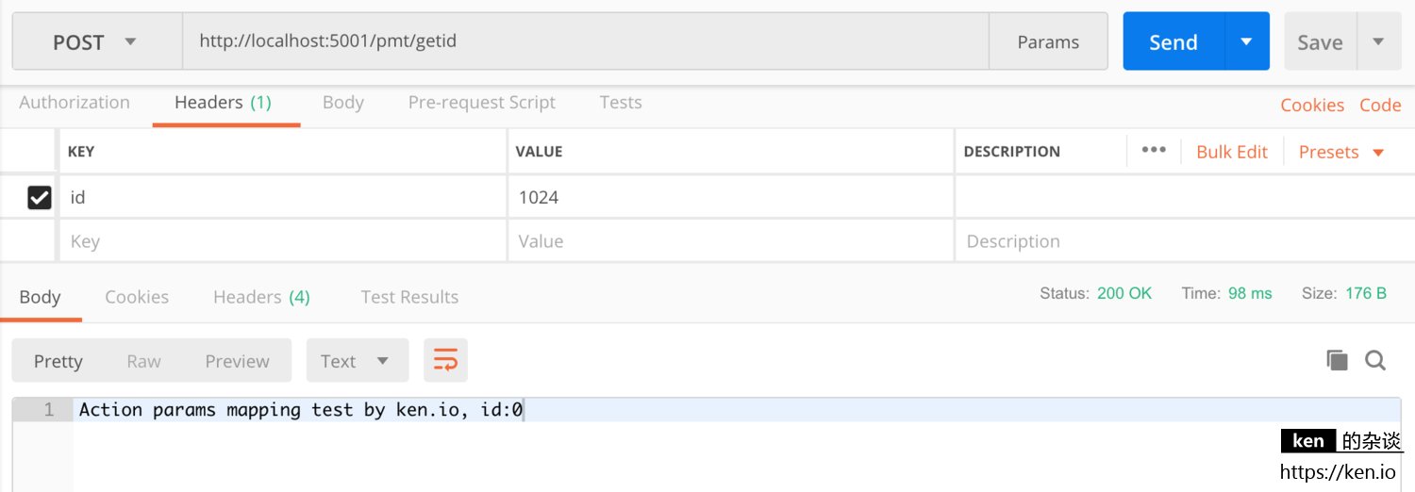Screen dimensions: 1415x492
Task: Switch to the Tests tab
Action: click(621, 103)
